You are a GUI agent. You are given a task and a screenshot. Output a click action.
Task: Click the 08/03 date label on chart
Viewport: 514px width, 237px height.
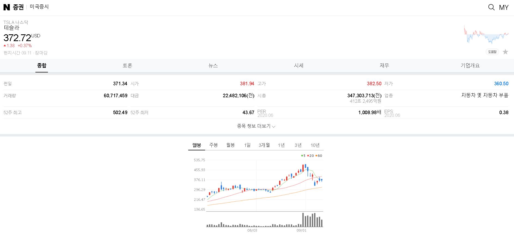(252, 230)
